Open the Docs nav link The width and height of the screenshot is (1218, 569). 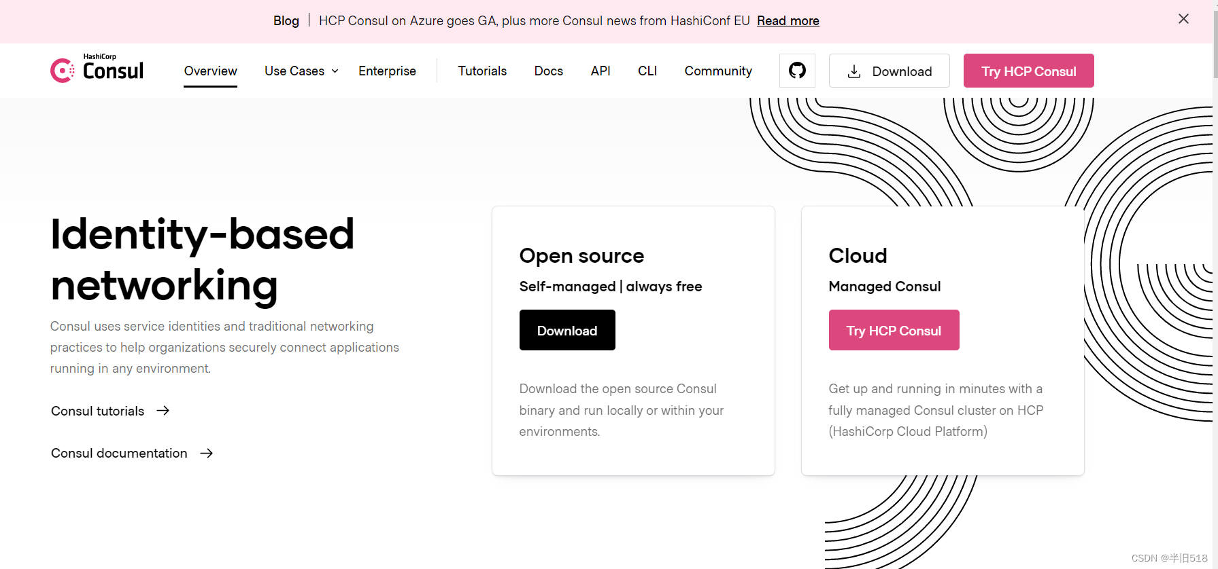[x=548, y=71]
